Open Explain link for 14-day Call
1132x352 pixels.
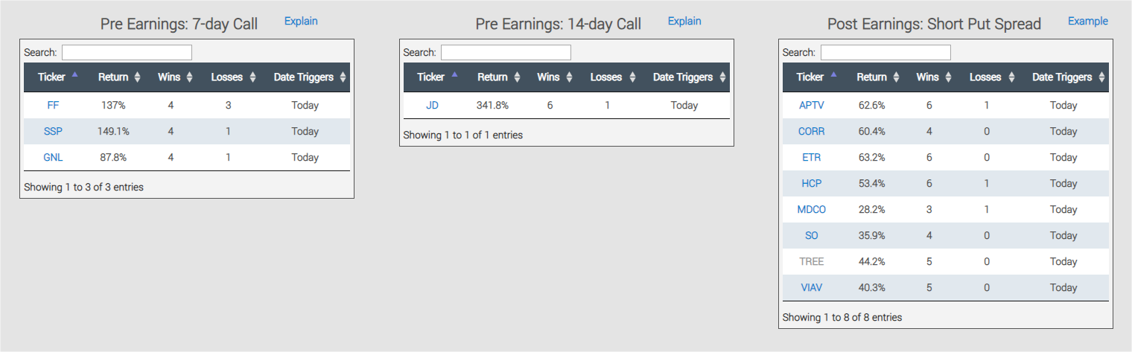coord(684,22)
